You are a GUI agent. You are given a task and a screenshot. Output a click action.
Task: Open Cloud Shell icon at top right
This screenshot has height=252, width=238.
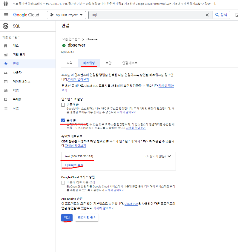pyautogui.click(x=237, y=15)
